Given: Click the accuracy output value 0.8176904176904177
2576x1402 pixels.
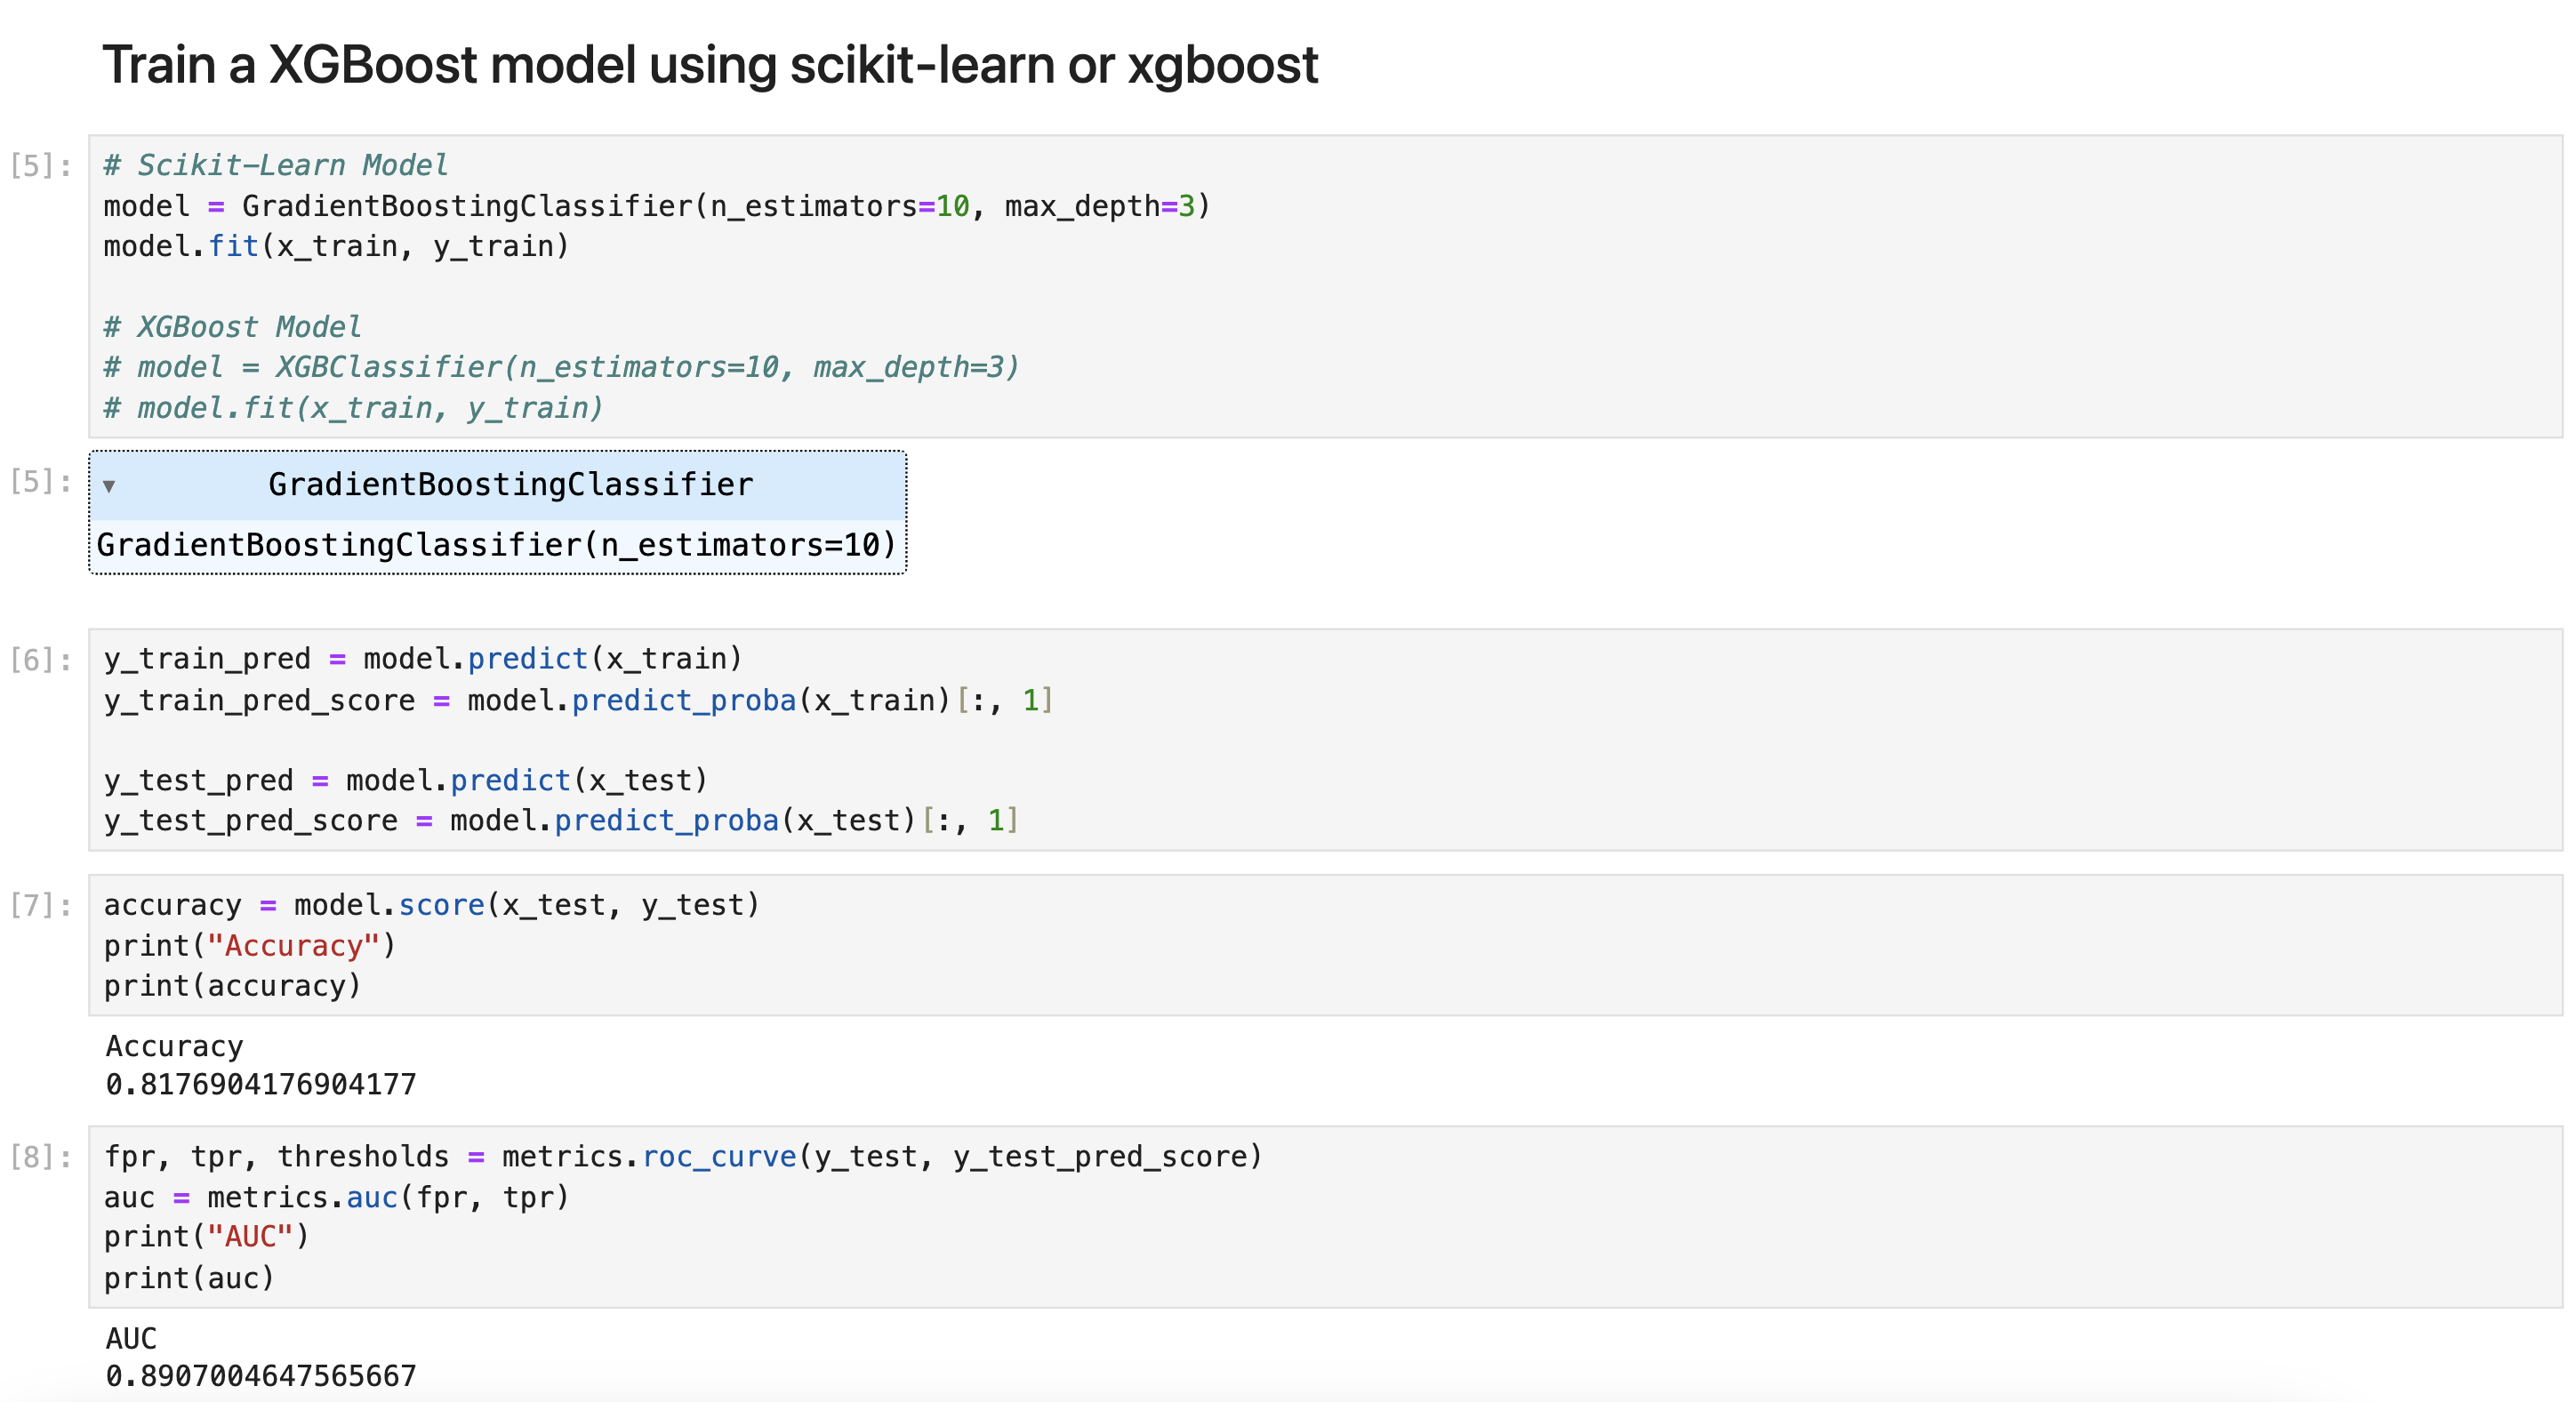Looking at the screenshot, I should pyautogui.click(x=261, y=1085).
